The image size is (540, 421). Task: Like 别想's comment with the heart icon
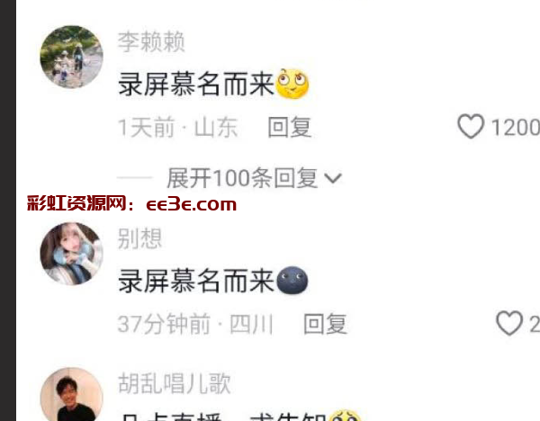(509, 323)
